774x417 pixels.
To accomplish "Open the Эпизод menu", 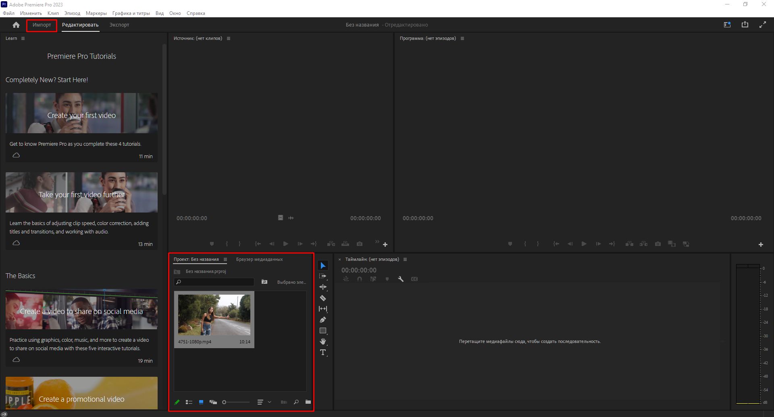I will [x=72, y=13].
